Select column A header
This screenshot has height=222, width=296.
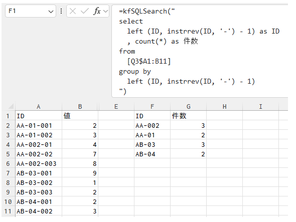pyautogui.click(x=39, y=107)
